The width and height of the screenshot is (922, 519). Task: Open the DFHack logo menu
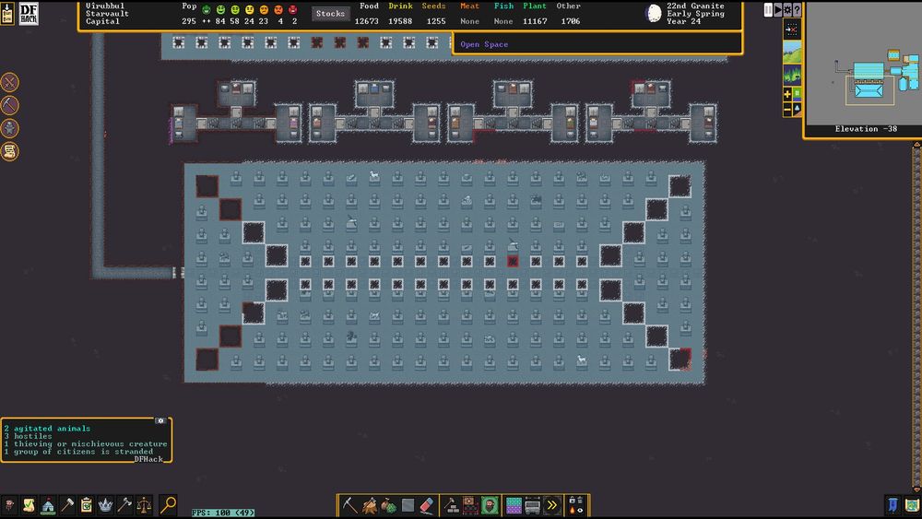tap(29, 13)
